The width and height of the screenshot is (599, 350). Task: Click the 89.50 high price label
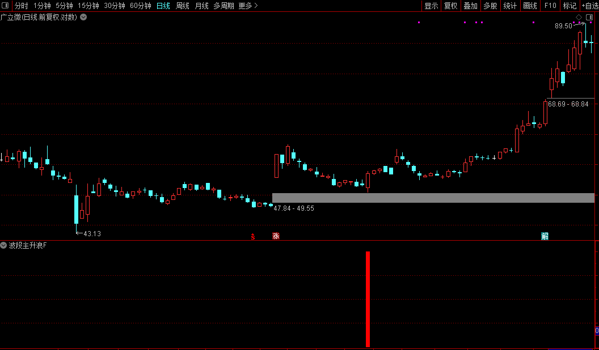click(x=563, y=26)
